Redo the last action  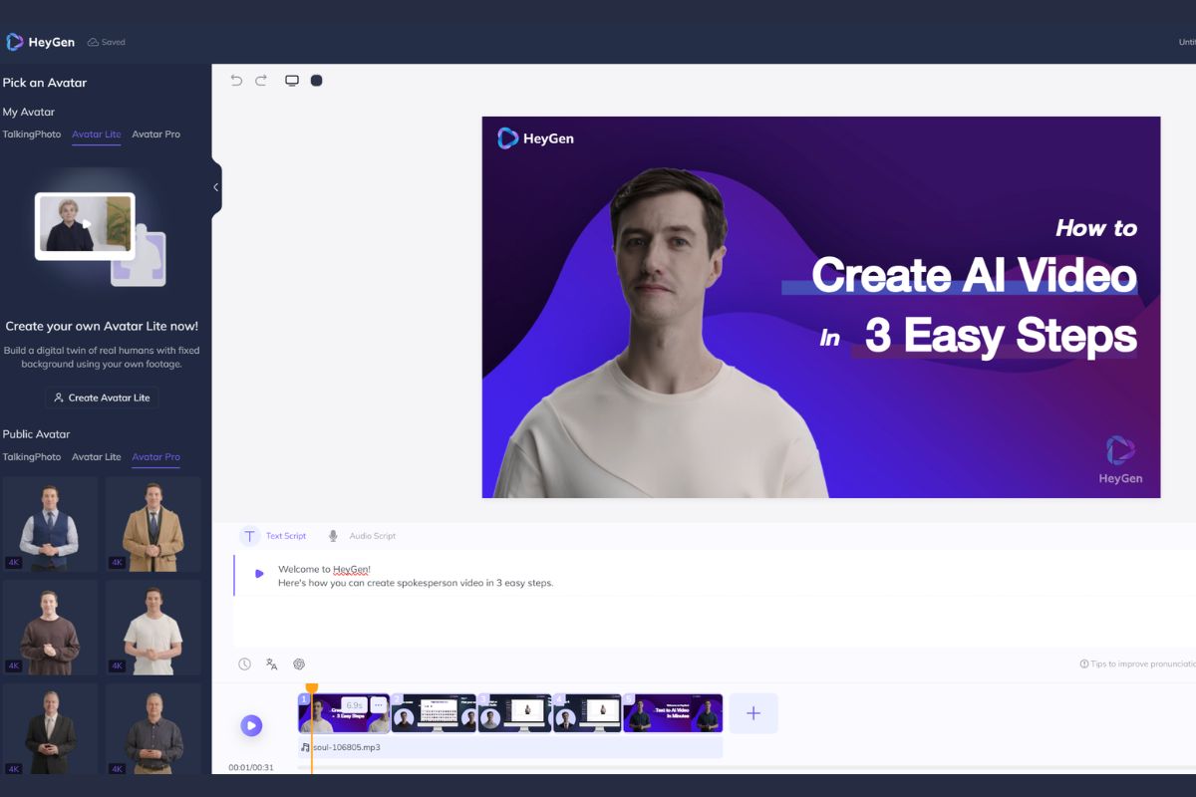coord(261,80)
